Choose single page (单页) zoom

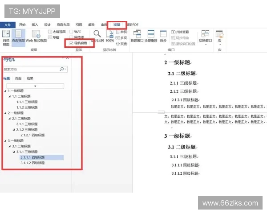point(121,32)
